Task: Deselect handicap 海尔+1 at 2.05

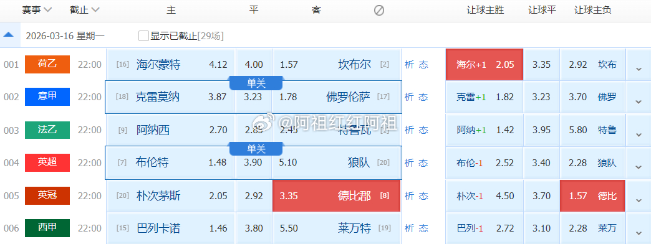Action: point(484,65)
